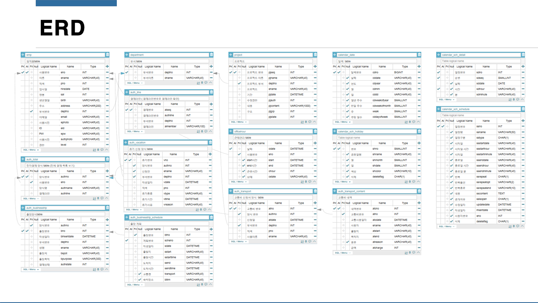Click plus icon in project table header
538x303 pixels.
pyautogui.click(x=315, y=66)
